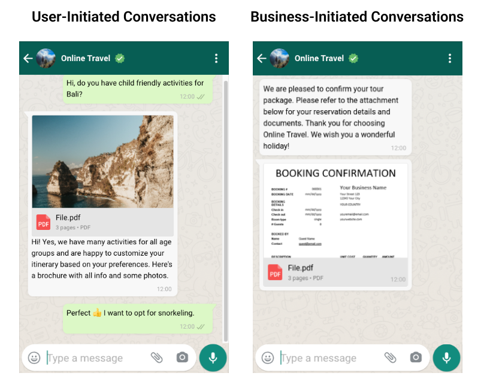Open three-dot menu in left chat

[216, 58]
